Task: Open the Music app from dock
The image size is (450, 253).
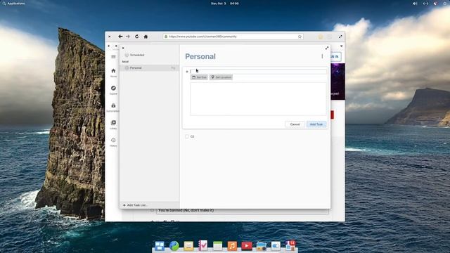Action: pos(232,246)
